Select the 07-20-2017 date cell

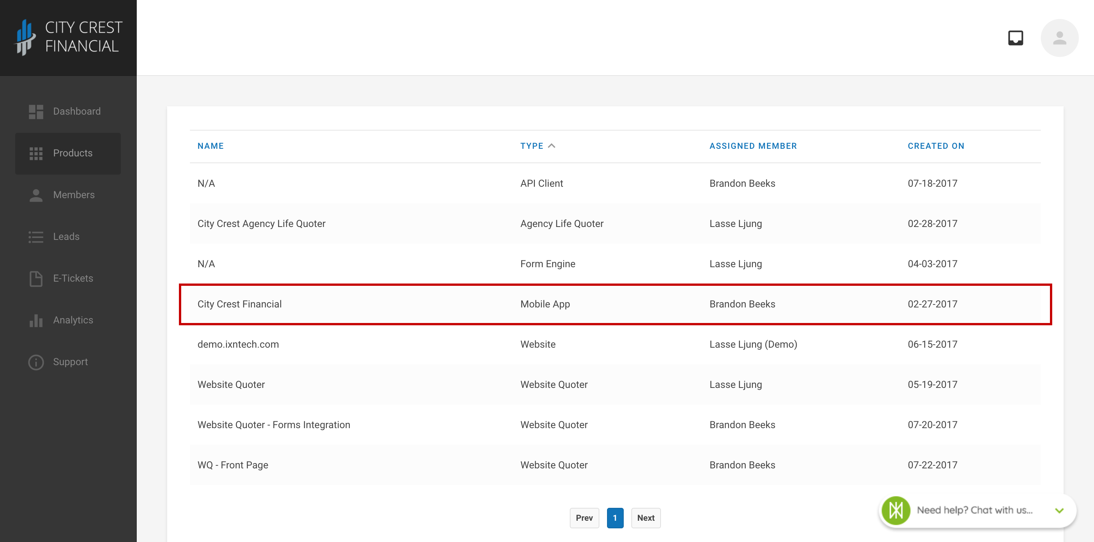coord(932,425)
